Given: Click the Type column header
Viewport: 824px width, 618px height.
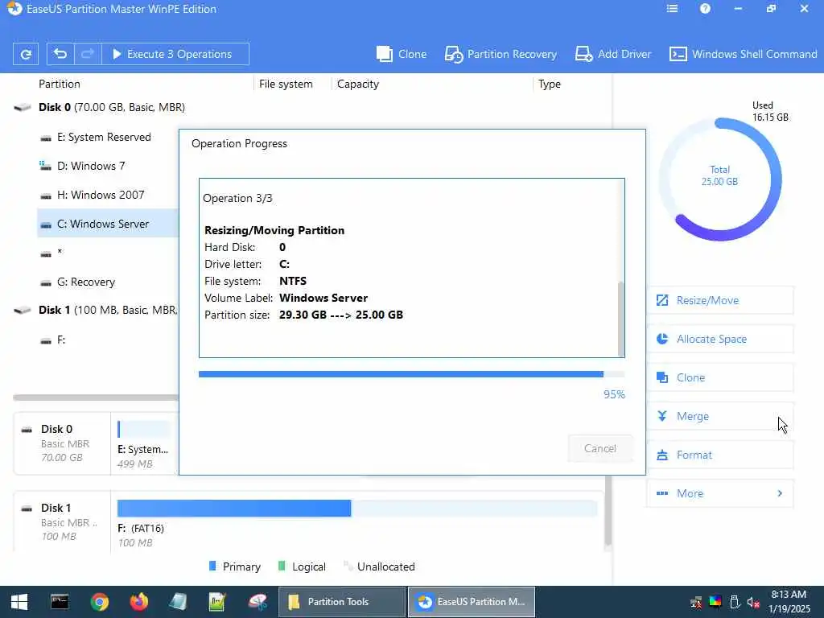Looking at the screenshot, I should tap(549, 84).
